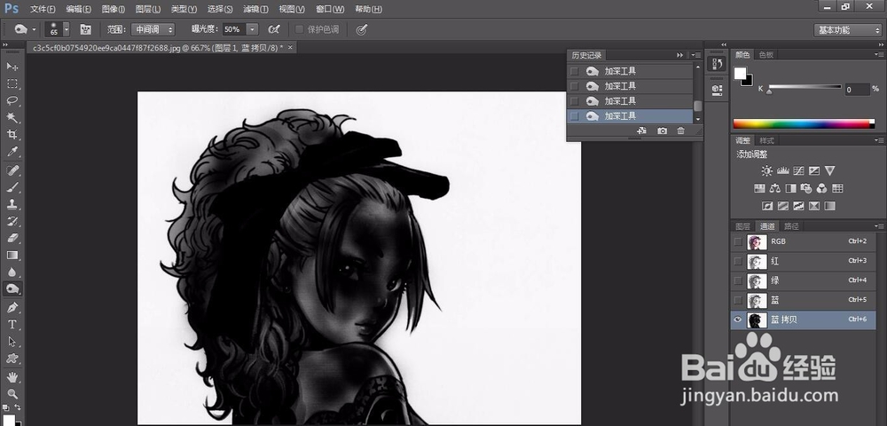Image resolution: width=887 pixels, height=426 pixels.
Task: Select the Zoom tool
Action: tap(12, 394)
